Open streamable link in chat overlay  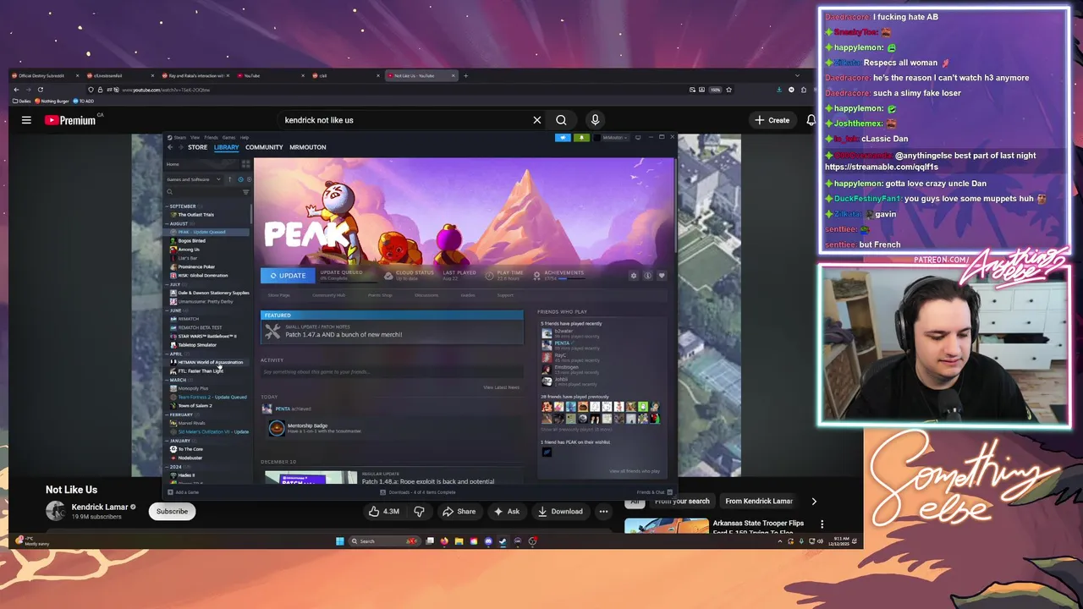click(882, 167)
